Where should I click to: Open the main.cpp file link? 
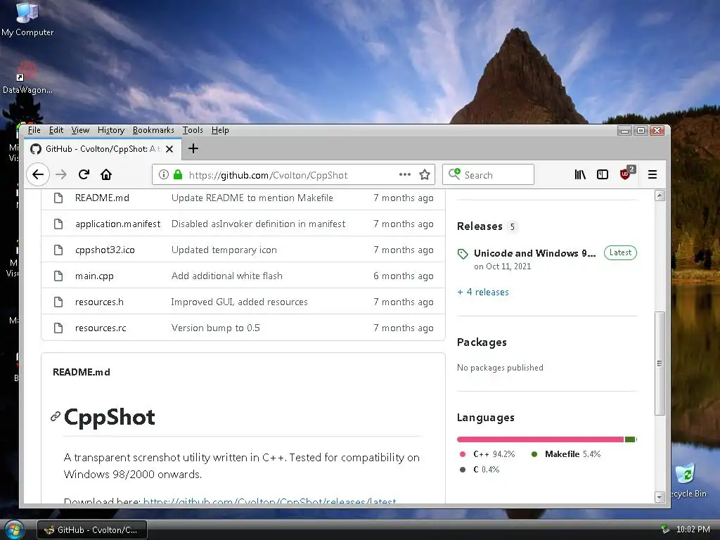pos(94,276)
